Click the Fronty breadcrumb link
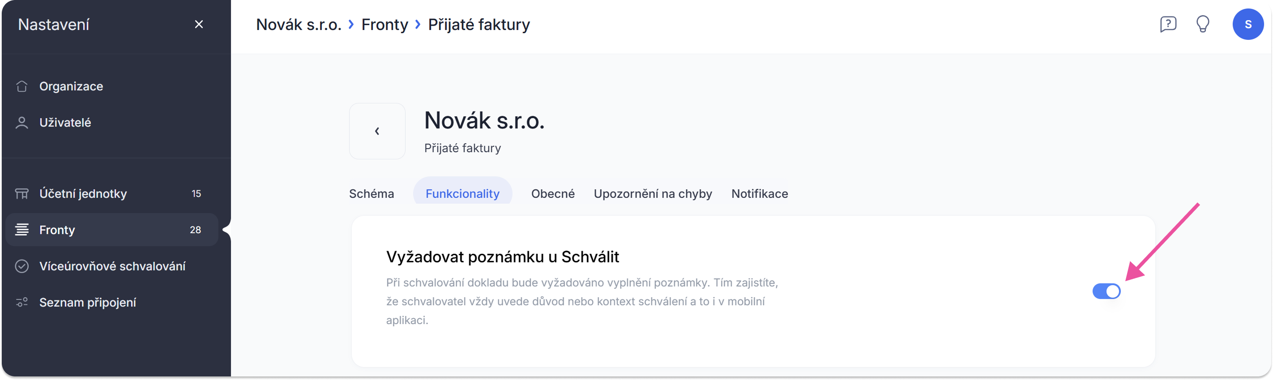 [x=384, y=24]
